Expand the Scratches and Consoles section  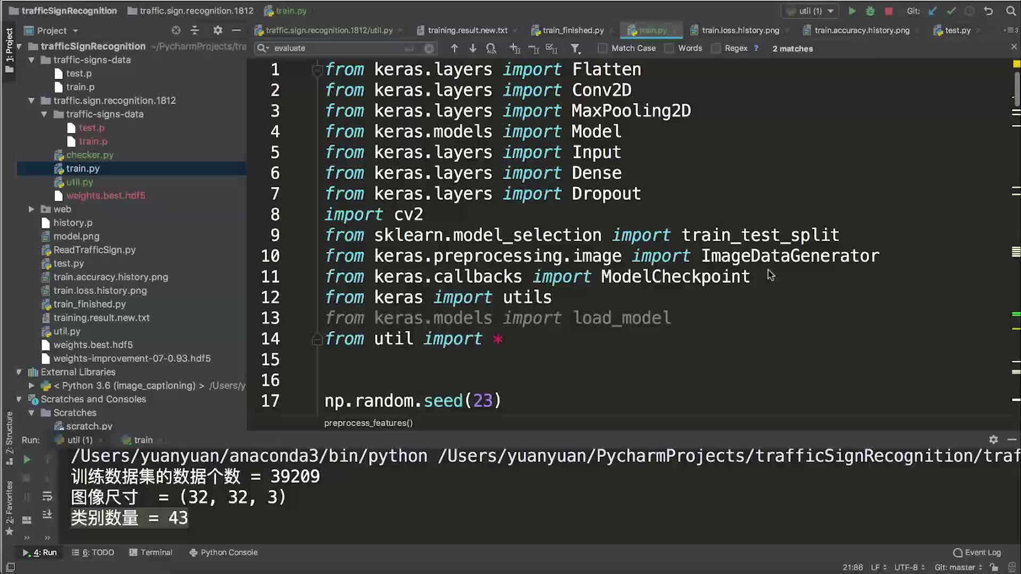tap(18, 398)
